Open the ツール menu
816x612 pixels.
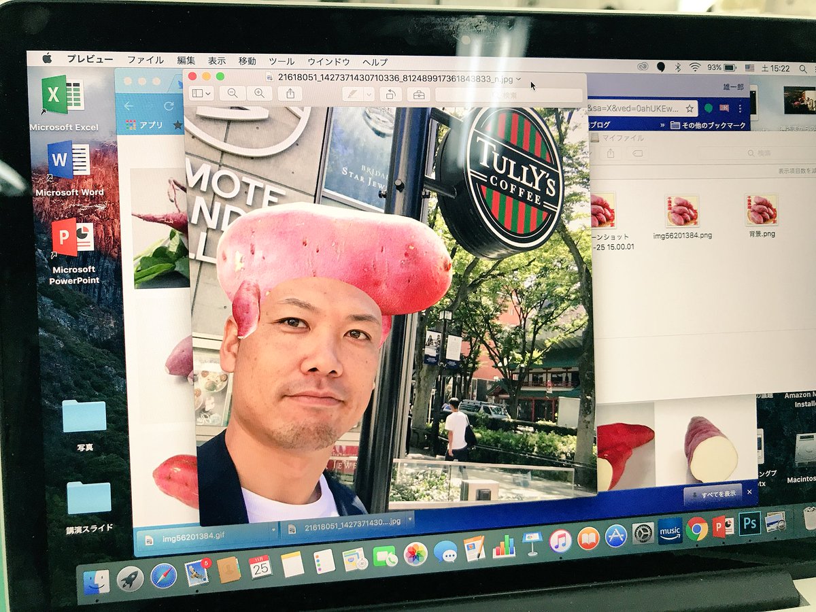[x=282, y=61]
